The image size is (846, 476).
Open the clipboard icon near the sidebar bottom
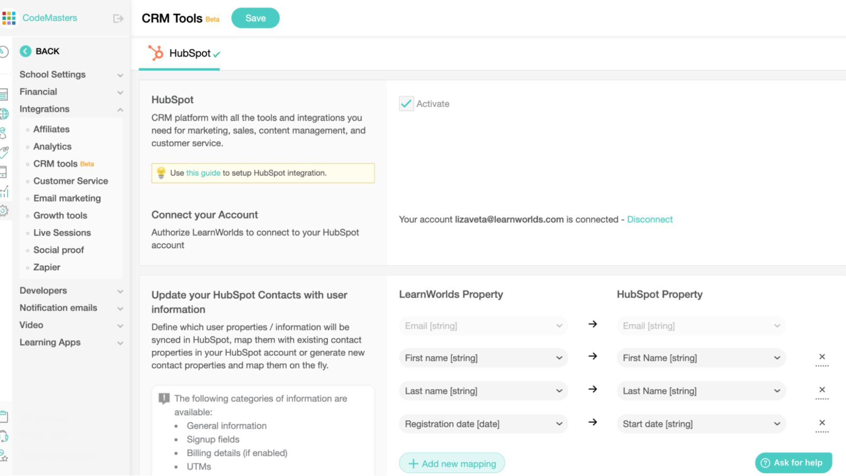[4, 416]
